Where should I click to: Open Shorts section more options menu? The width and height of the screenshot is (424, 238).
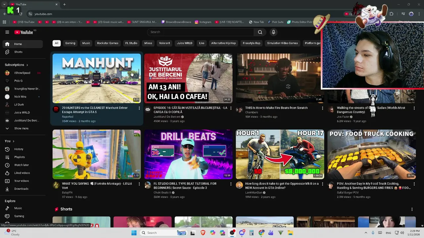coord(412,209)
